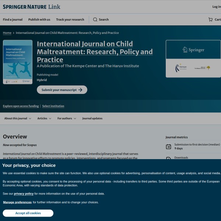Open the privacy policy link
The image size is (221, 221).
point(24,193)
